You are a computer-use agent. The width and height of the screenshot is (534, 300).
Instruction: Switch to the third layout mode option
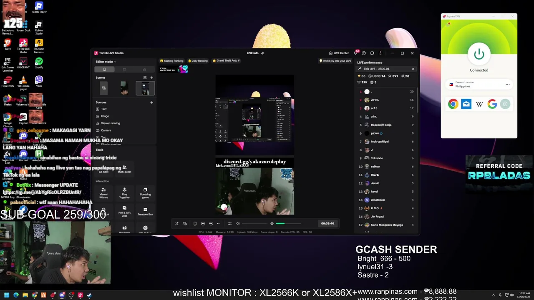tap(144, 69)
